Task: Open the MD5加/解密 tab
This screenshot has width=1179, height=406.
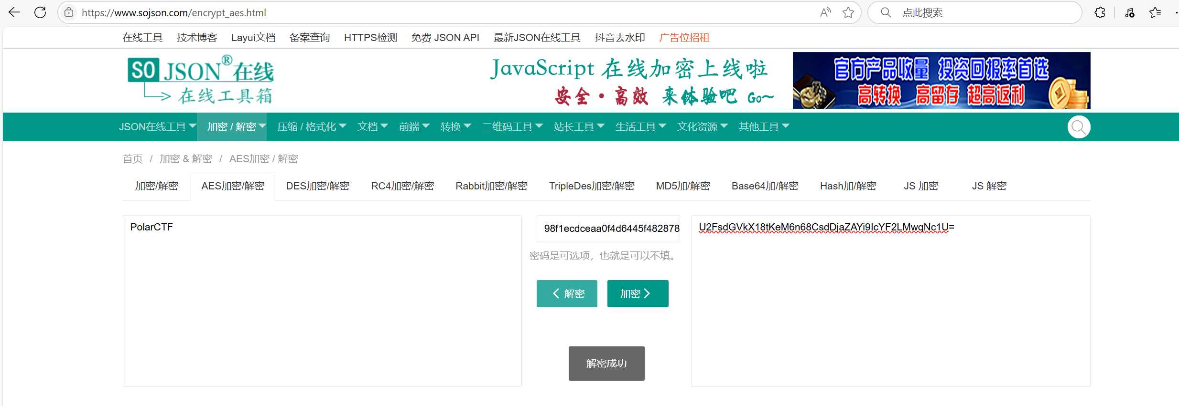Action: click(x=682, y=186)
